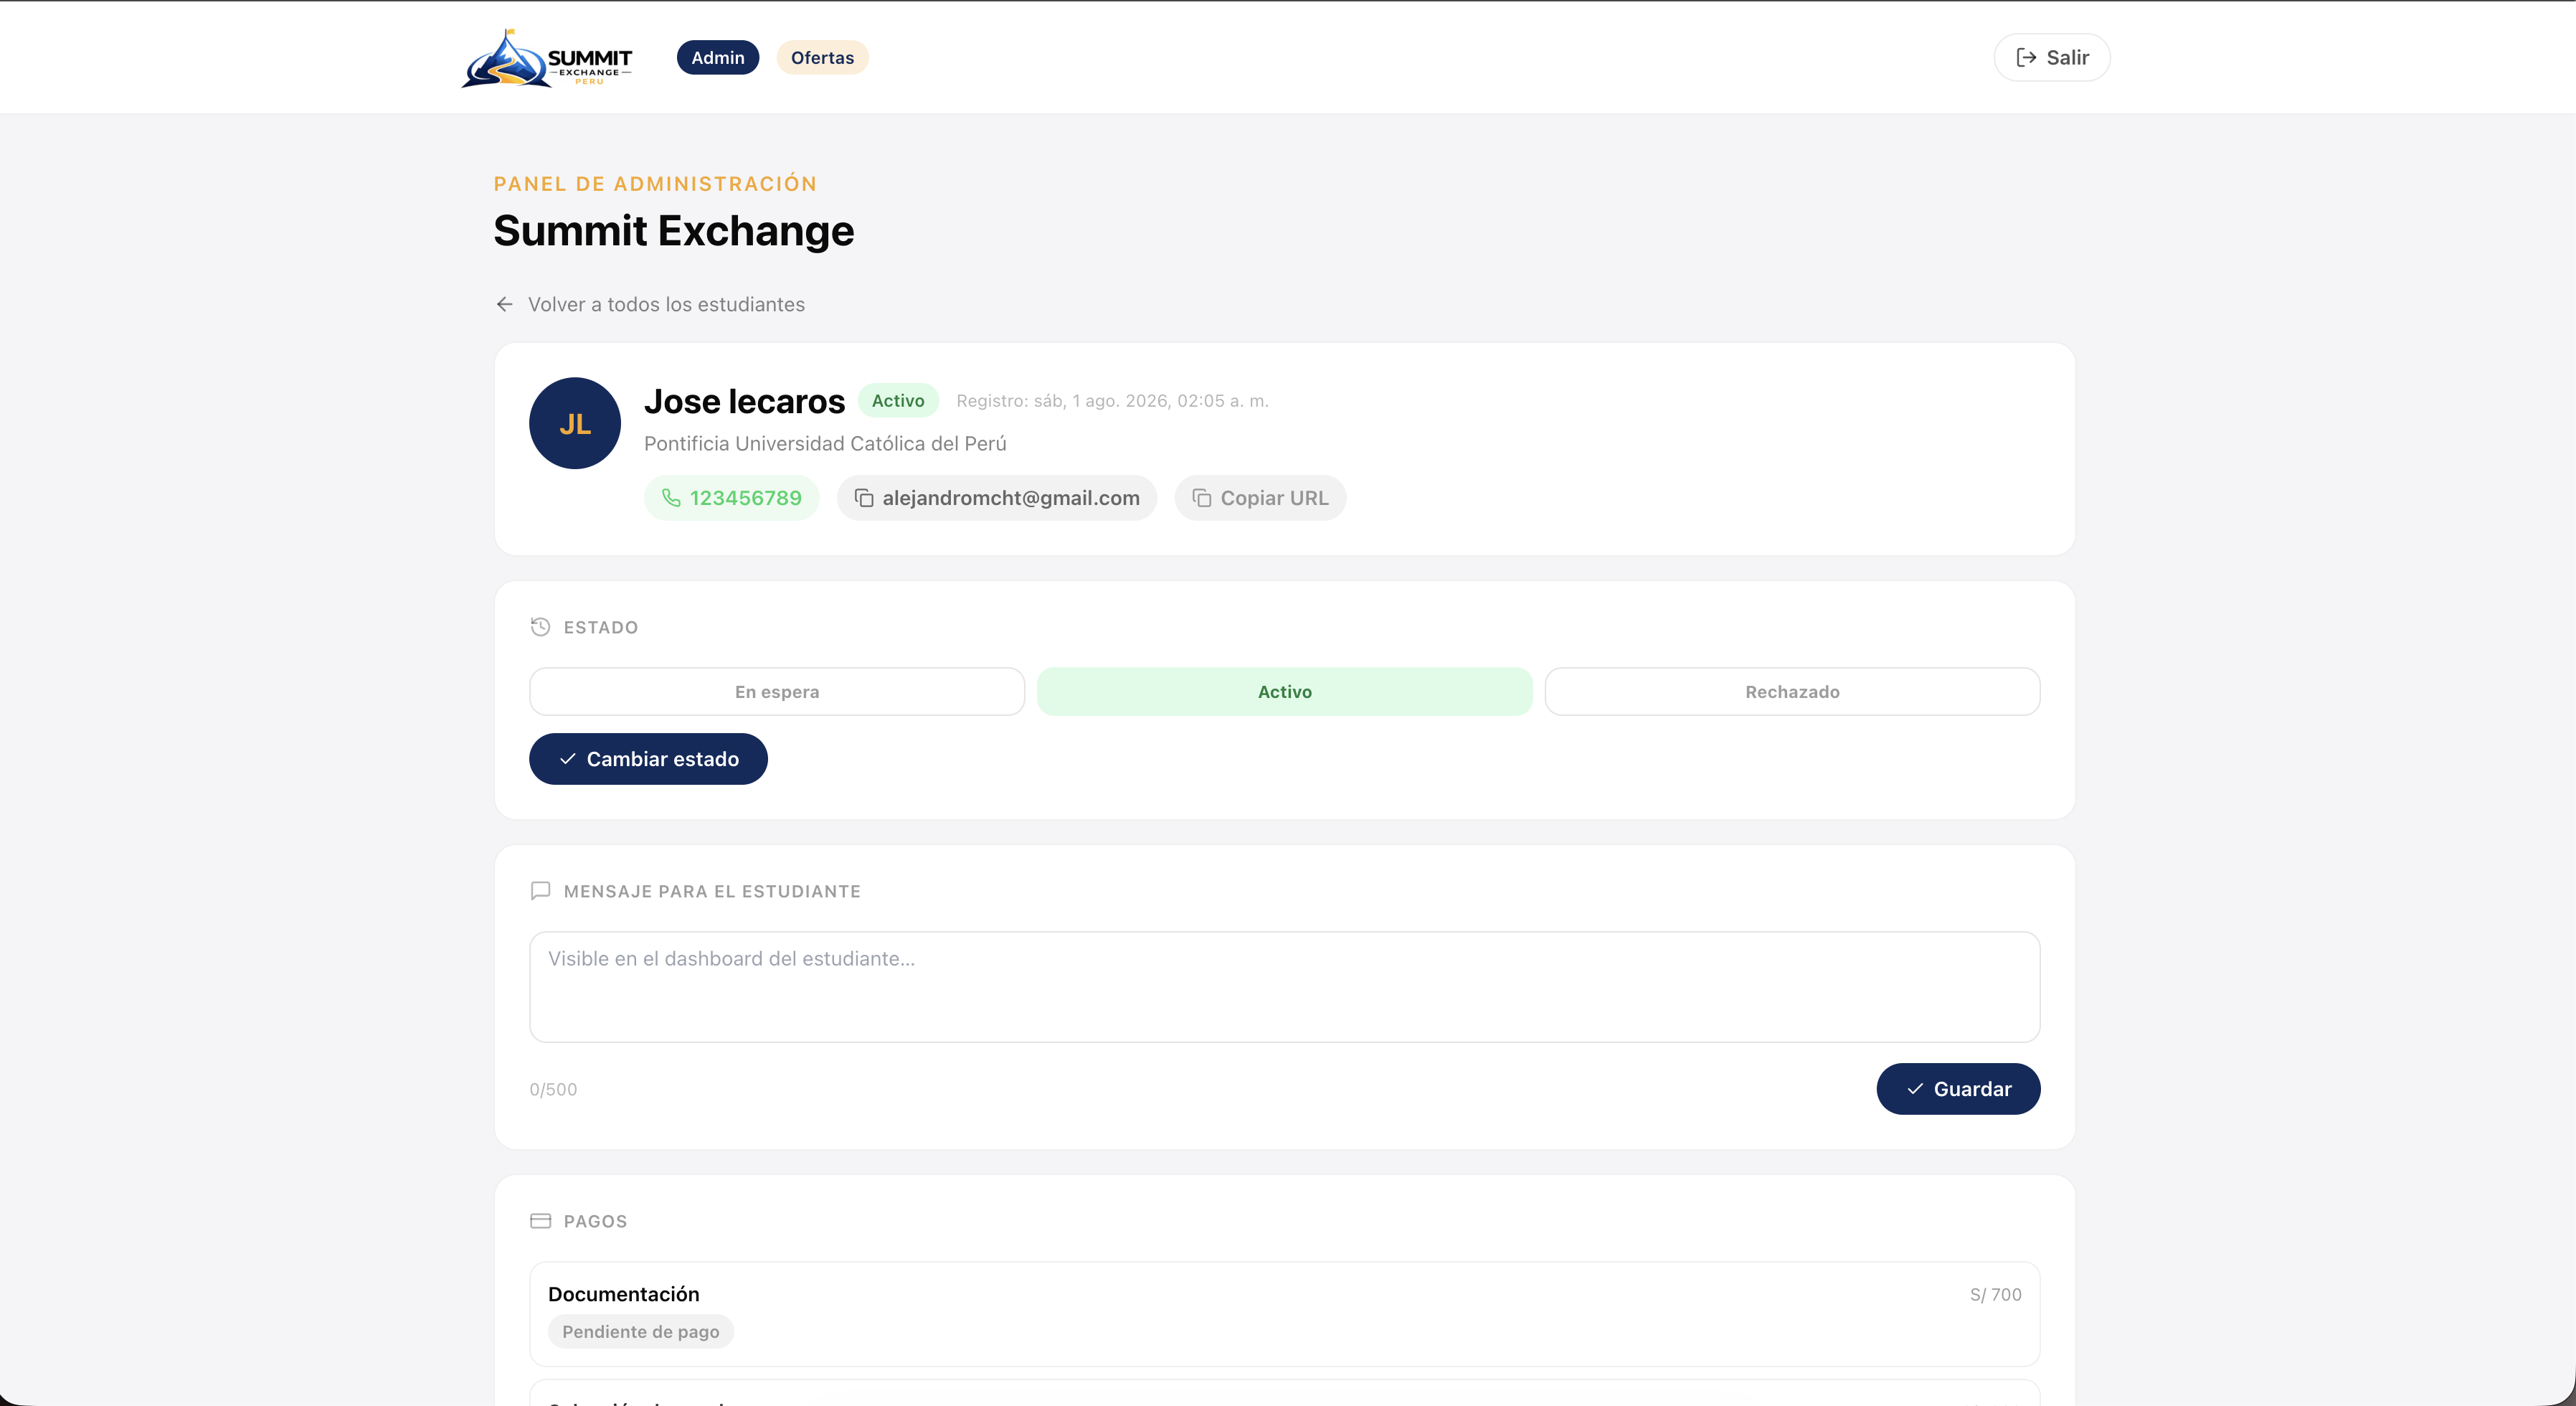Viewport: 2576px width, 1406px height.
Task: Click the Copiar URL button
Action: (1260, 498)
